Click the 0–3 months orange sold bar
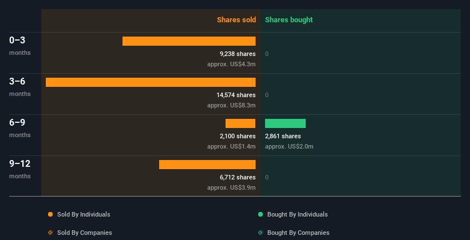Viewport: 470px width, 240px height. click(189, 41)
